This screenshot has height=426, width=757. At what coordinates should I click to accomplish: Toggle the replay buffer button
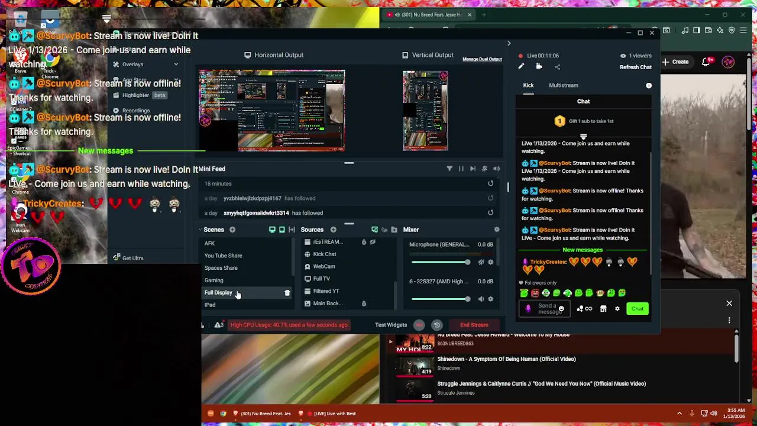[436, 325]
